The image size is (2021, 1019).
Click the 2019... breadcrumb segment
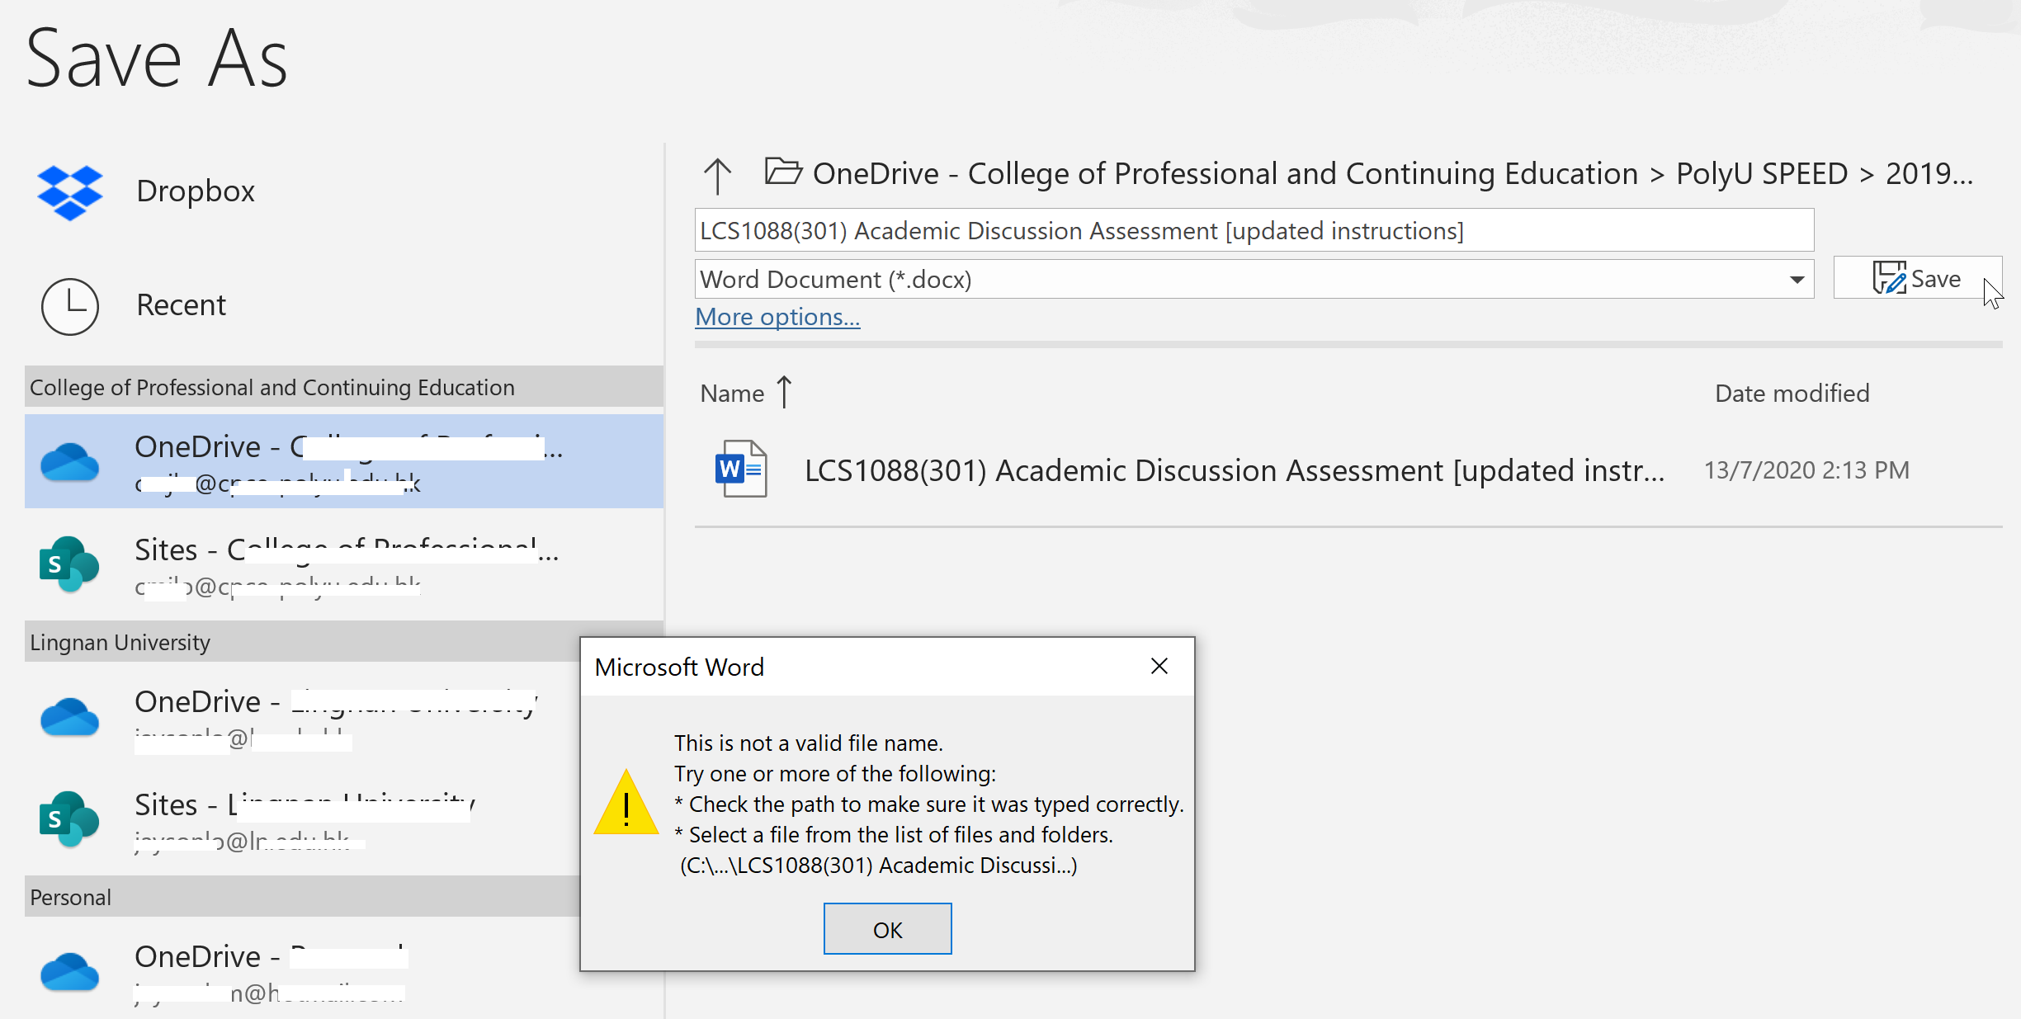click(x=1929, y=173)
